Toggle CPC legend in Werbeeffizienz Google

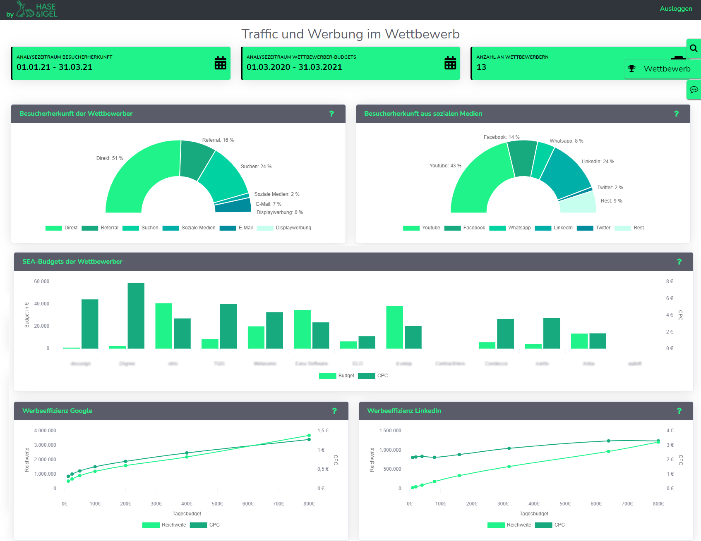(x=205, y=525)
